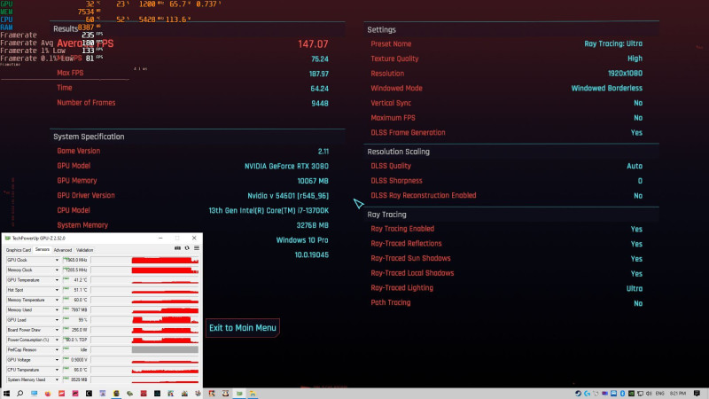Click the GPU-Z taskbar button
Viewport: 709px width, 399px height.
pyautogui.click(x=239, y=394)
